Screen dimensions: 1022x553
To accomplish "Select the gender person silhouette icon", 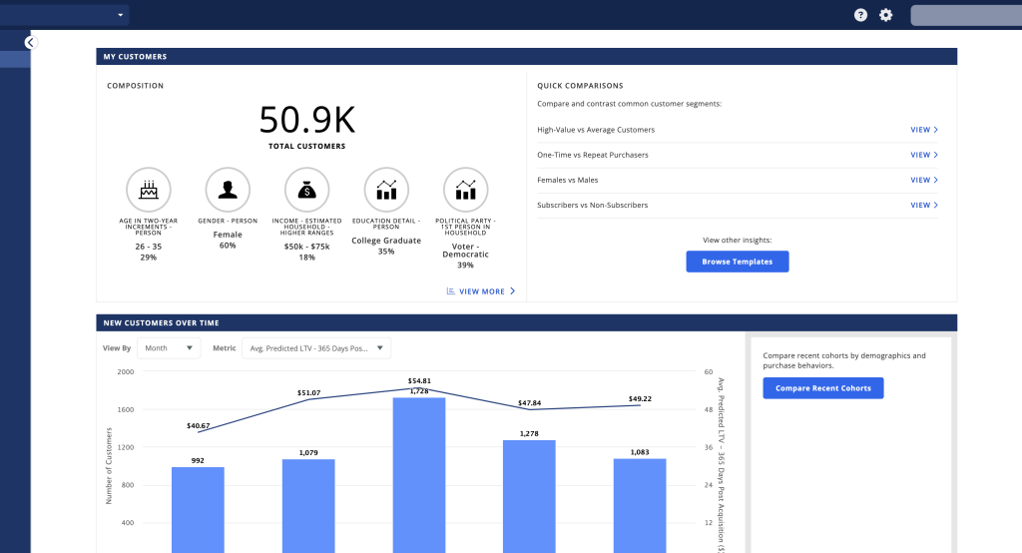I will coord(228,189).
